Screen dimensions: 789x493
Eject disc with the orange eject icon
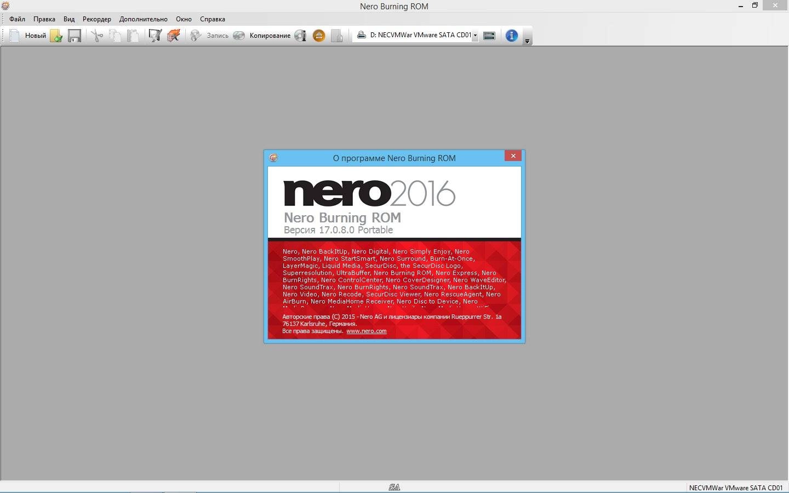tap(319, 36)
